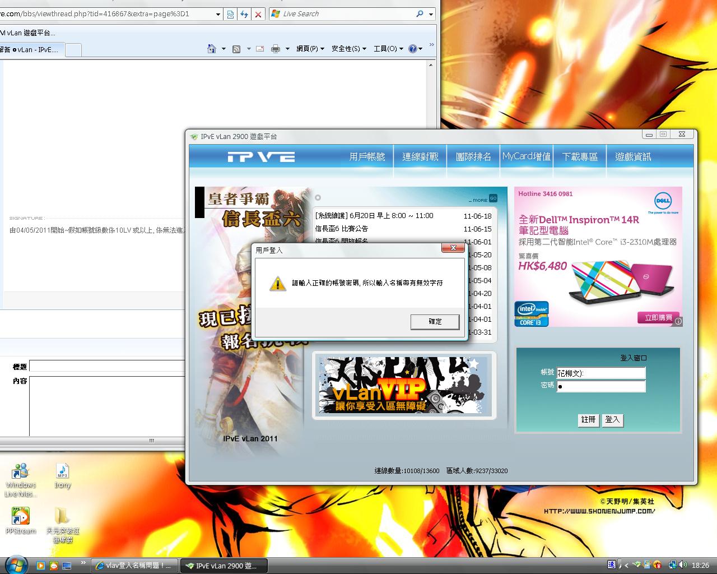The height and width of the screenshot is (574, 717).
Task: Click the 註冊 register button
Action: pos(588,420)
